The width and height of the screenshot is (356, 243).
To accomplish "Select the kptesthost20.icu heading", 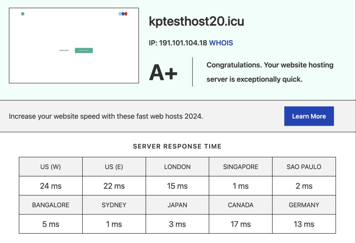I will pyautogui.click(x=196, y=22).
